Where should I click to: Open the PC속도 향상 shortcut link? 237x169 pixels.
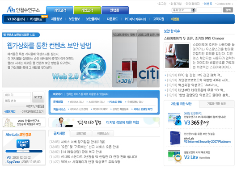pyautogui.click(x=116, y=102)
